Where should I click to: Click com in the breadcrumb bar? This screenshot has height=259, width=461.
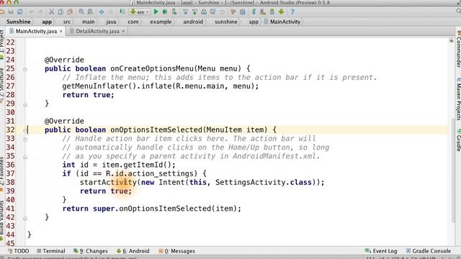pyautogui.click(x=133, y=22)
